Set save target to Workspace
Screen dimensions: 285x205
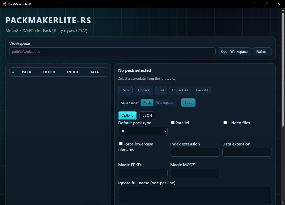click(165, 102)
